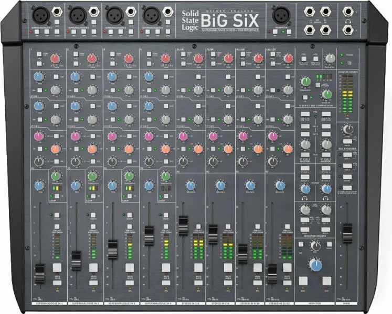Viewport: 392px width, 314px height.
Task: Mute channel 4 with large white button
Action: (166, 267)
